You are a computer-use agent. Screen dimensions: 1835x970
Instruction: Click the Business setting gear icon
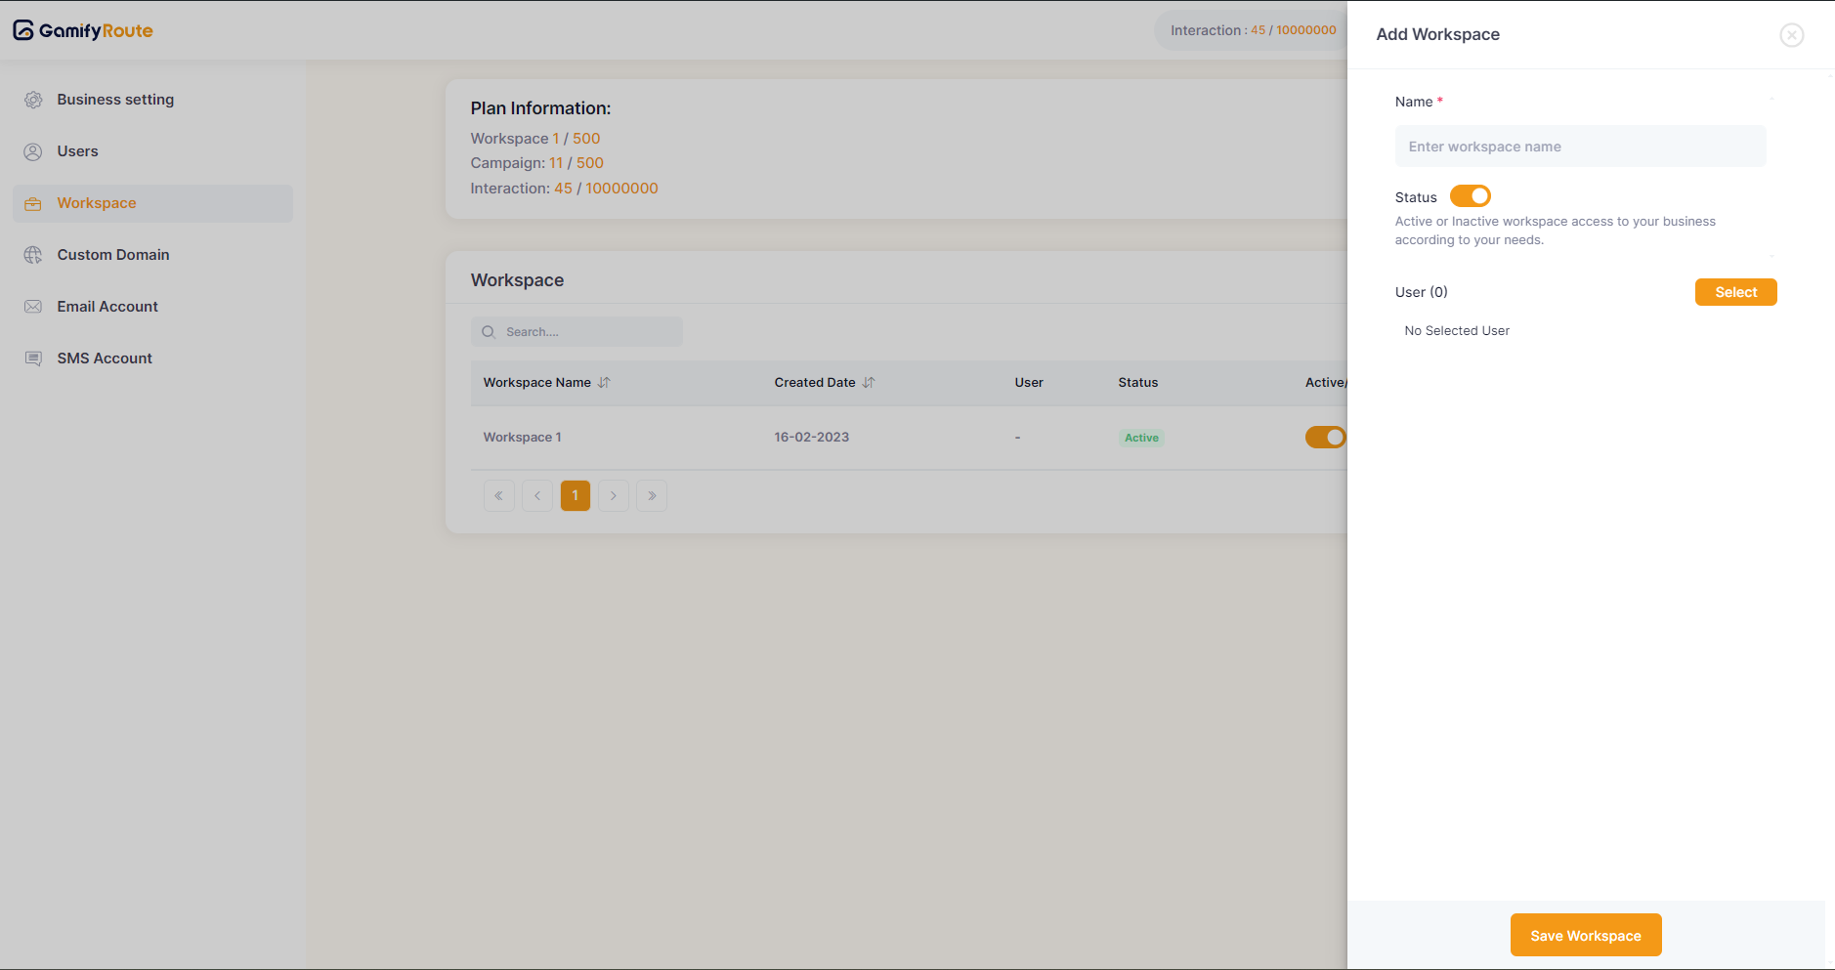tap(33, 100)
